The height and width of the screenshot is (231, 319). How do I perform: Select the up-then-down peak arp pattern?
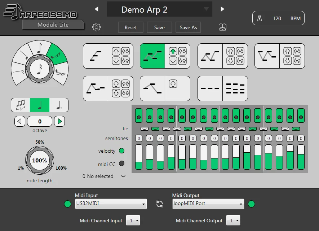152,88
